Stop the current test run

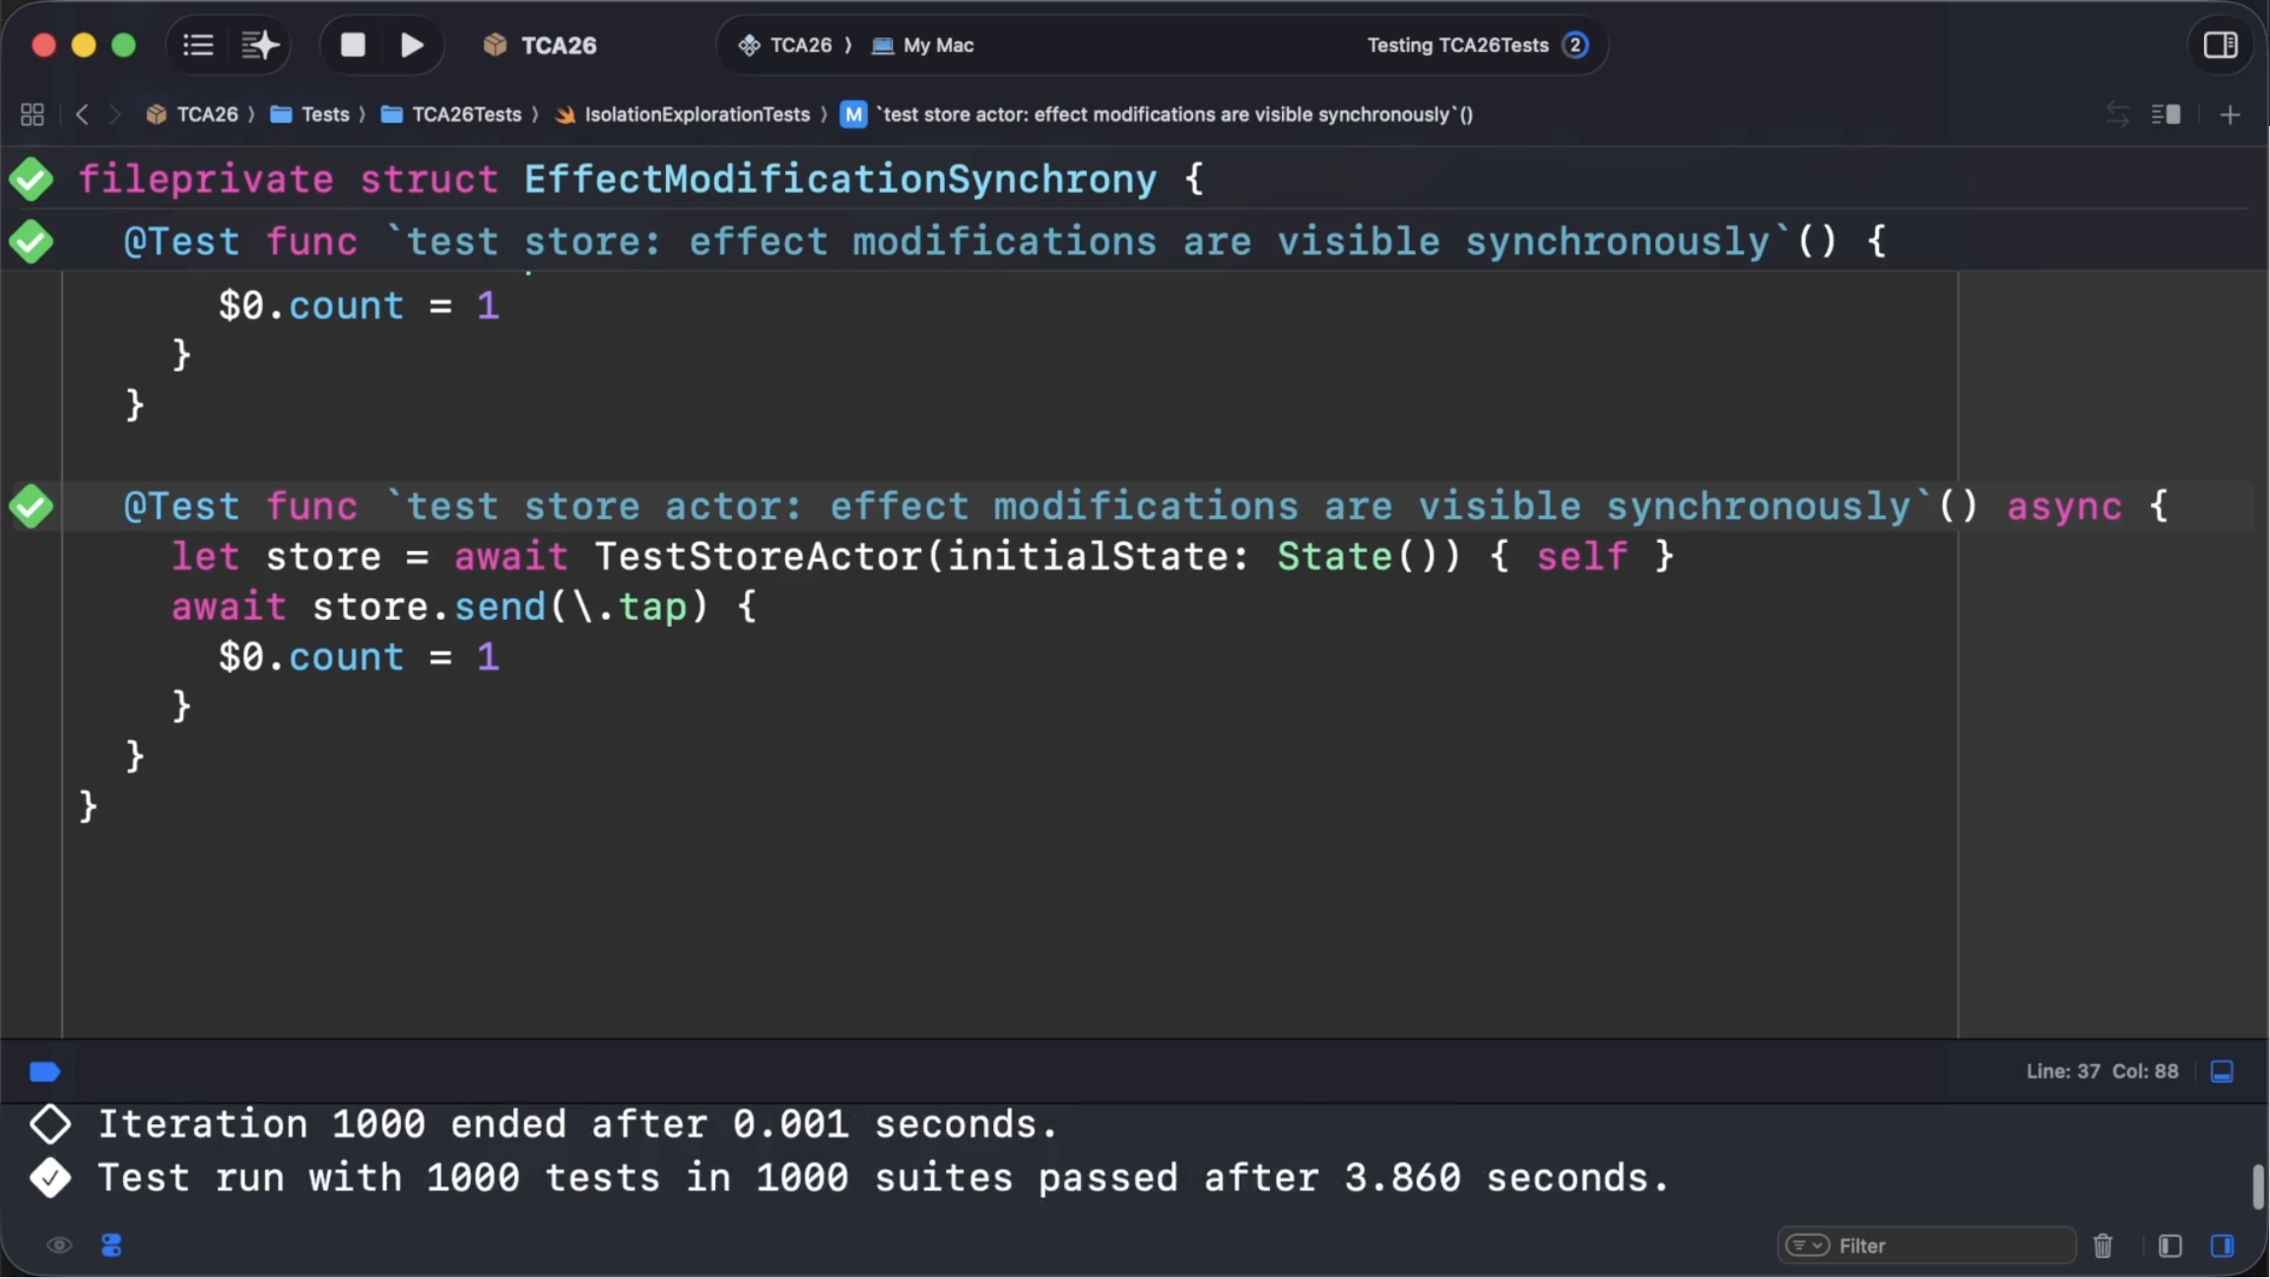pos(352,44)
